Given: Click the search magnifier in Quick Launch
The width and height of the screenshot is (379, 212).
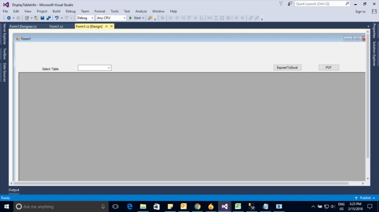Looking at the screenshot, I should pos(347,3).
